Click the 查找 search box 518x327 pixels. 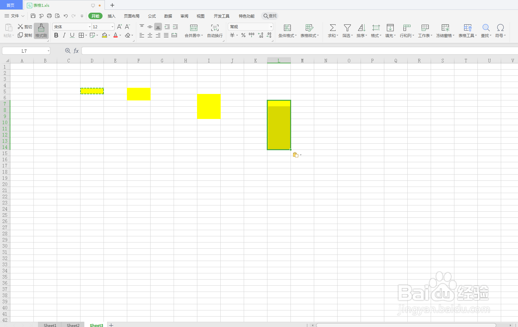(270, 16)
